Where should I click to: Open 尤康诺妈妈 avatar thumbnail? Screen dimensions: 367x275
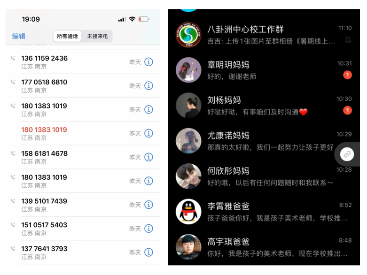tap(188, 141)
